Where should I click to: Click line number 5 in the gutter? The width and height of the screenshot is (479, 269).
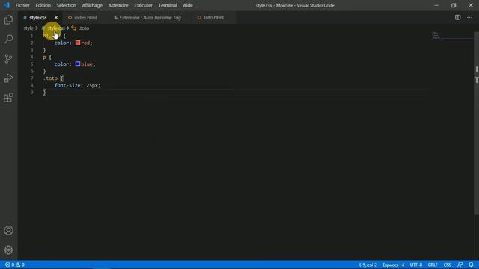coord(31,64)
